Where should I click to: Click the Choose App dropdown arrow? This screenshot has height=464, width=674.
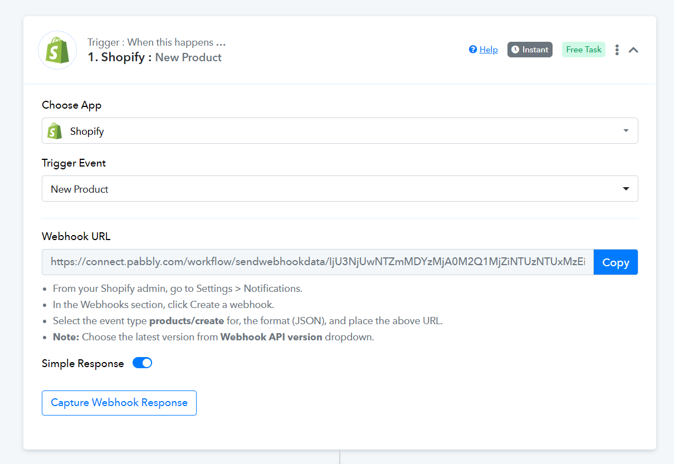point(626,131)
